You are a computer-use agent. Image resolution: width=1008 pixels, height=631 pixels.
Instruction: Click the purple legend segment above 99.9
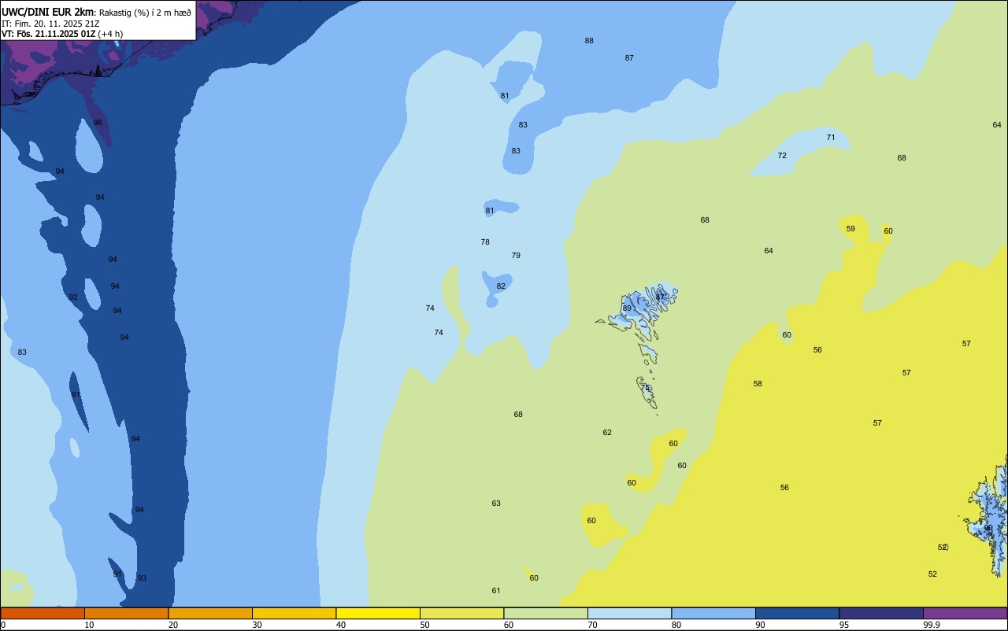point(965,613)
